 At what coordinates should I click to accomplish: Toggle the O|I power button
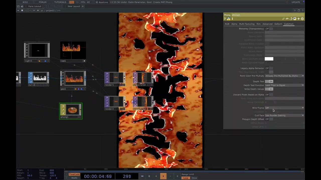72,2
